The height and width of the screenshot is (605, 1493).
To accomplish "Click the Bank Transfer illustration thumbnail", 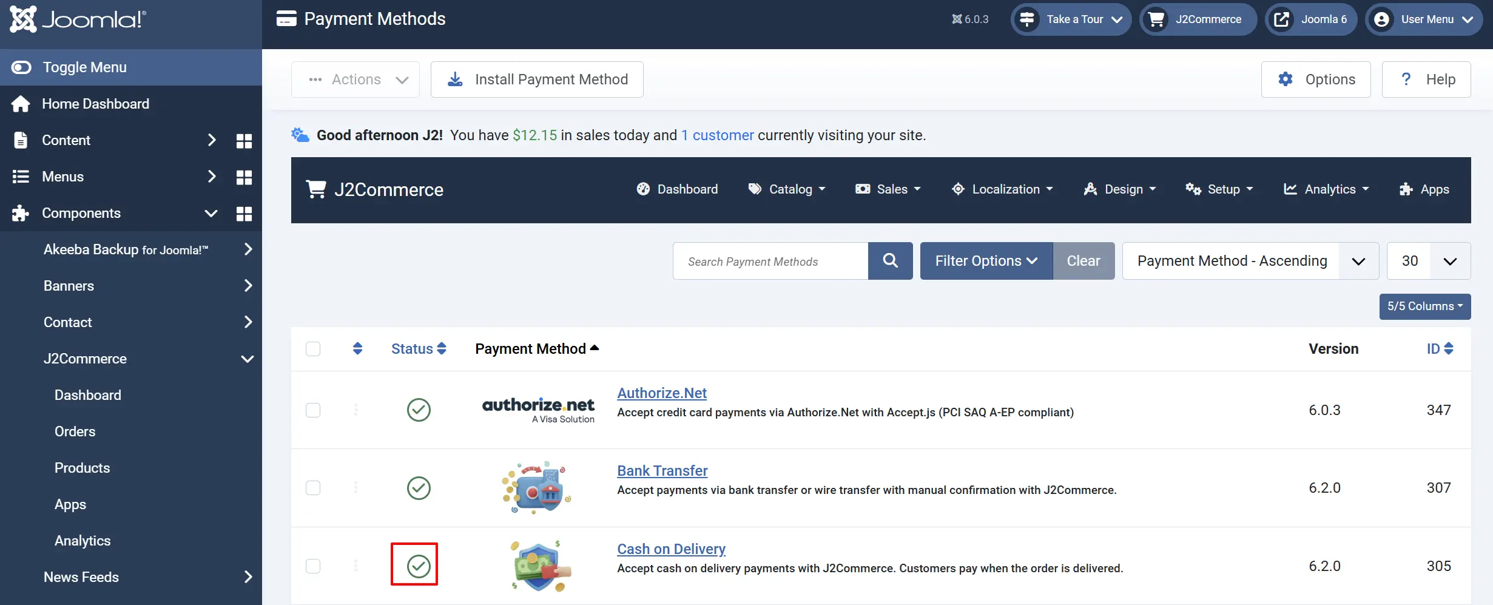I will [537, 488].
